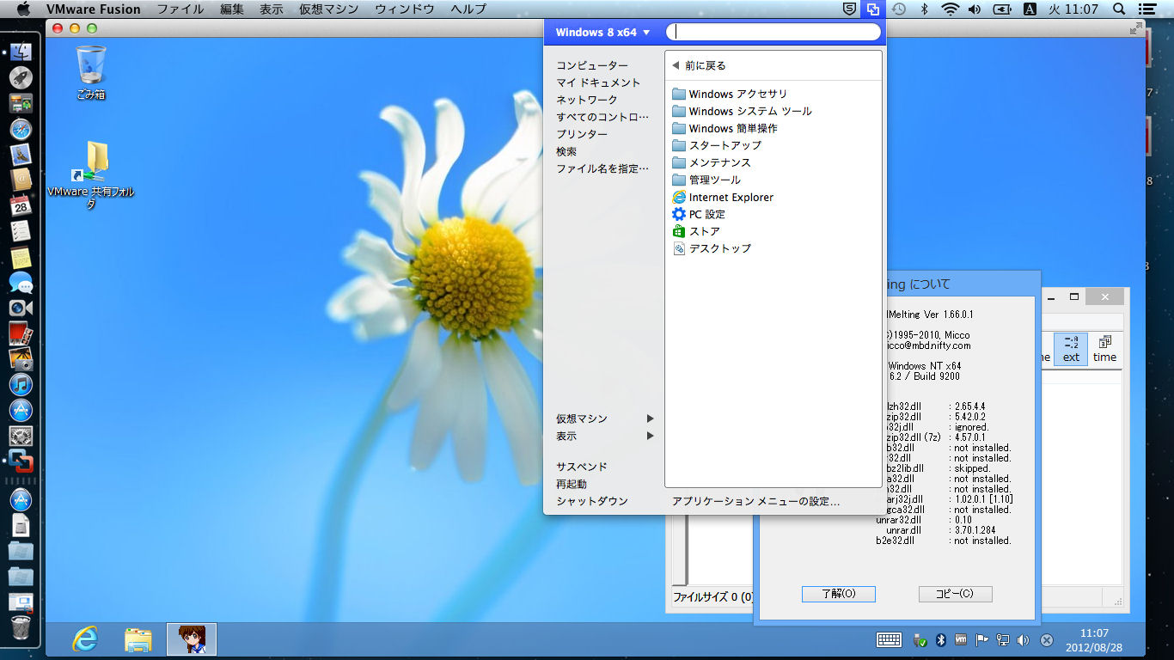Click the Internet Explorer icon on the Windows taskbar

tap(84, 639)
